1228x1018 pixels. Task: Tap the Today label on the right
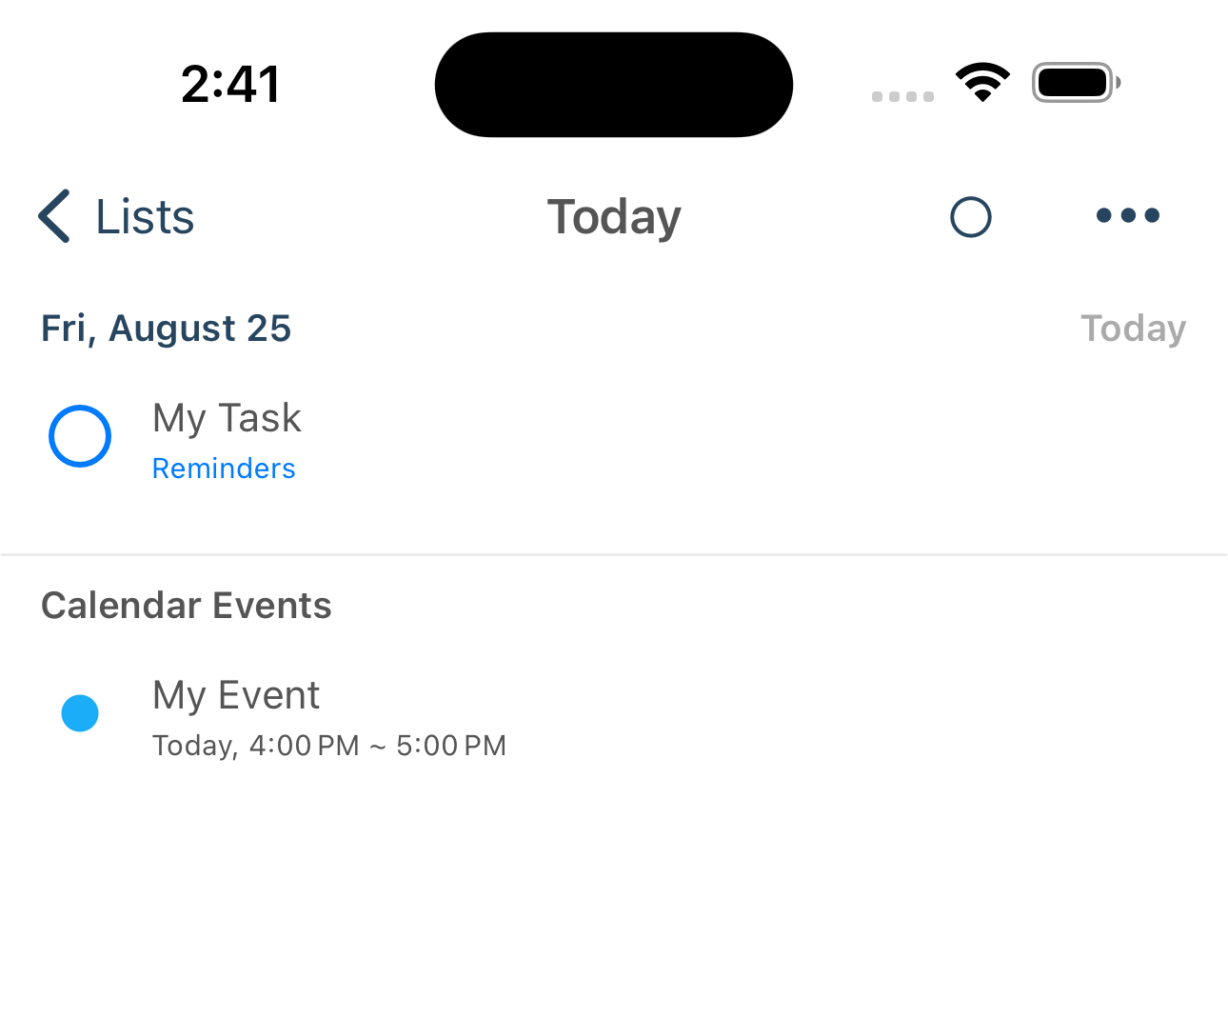point(1133,328)
